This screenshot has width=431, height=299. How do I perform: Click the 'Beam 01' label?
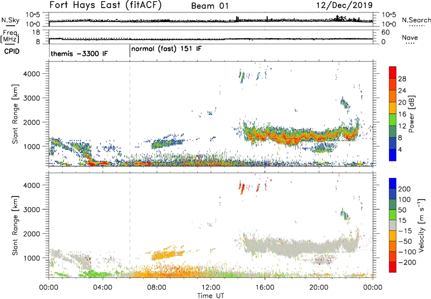click(210, 6)
